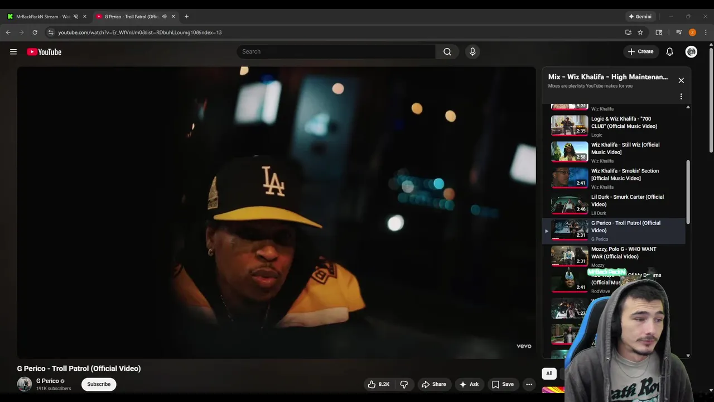The image size is (714, 402).
Task: Play Lil Durk - Smurk Carter from playlist
Action: [x=614, y=205]
